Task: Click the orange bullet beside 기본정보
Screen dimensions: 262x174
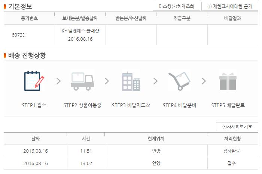Action: tap(5, 7)
